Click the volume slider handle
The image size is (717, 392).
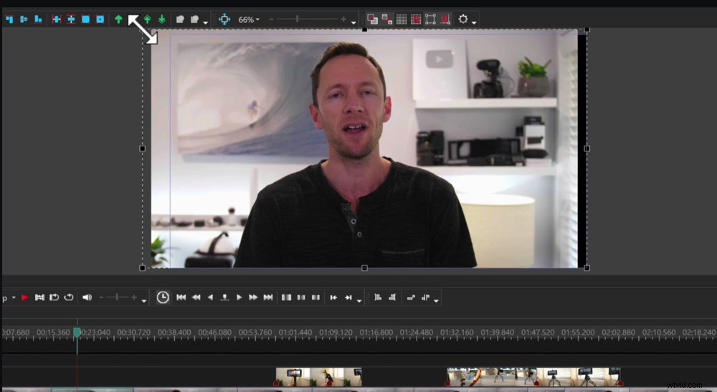(118, 297)
